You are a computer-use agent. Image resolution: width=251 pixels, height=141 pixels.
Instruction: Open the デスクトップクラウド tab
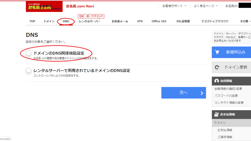coord(215,21)
